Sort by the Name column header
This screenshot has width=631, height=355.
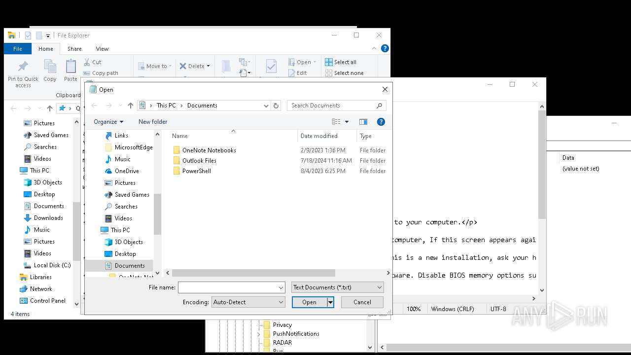(x=180, y=136)
